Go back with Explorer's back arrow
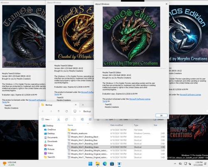 coord(43,111)
